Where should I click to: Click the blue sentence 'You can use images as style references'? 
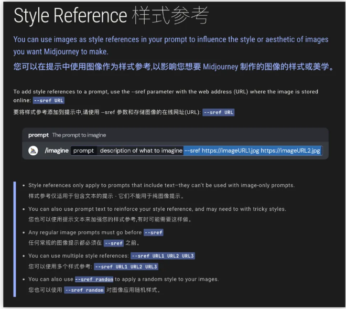pyautogui.click(x=171, y=45)
